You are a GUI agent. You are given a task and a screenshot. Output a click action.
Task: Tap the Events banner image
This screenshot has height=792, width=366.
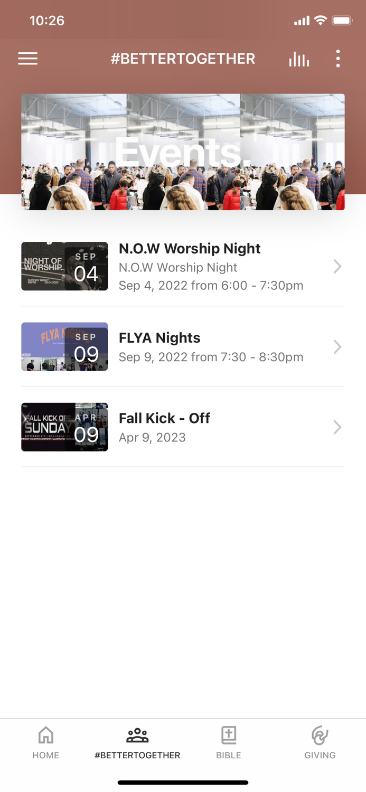click(183, 152)
